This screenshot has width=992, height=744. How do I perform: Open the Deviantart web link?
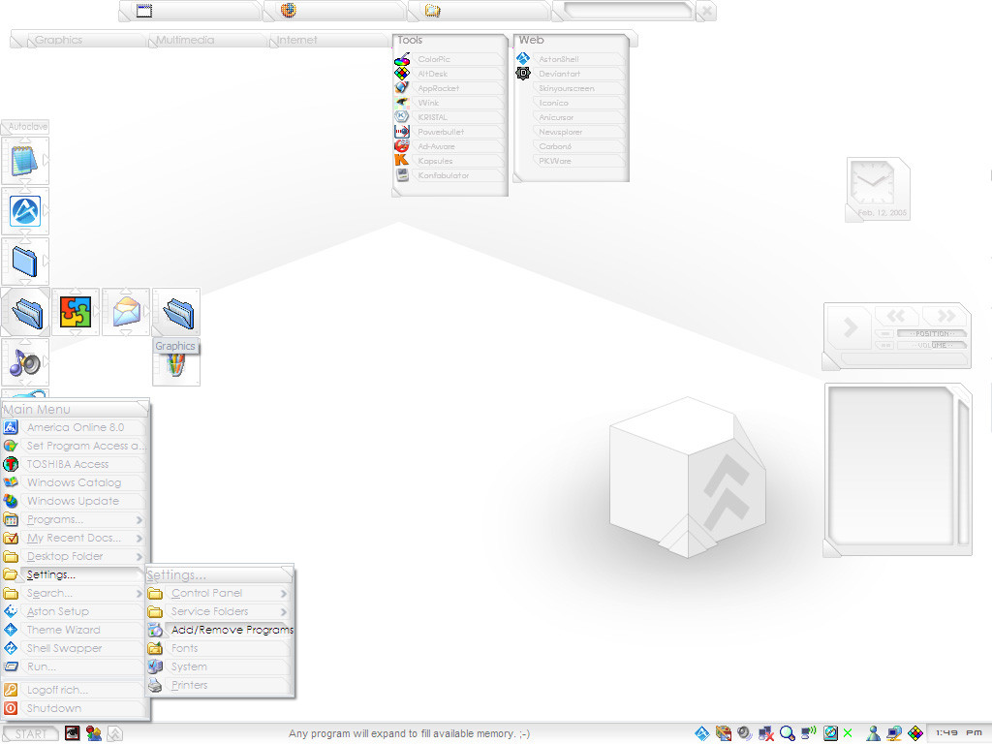click(560, 74)
